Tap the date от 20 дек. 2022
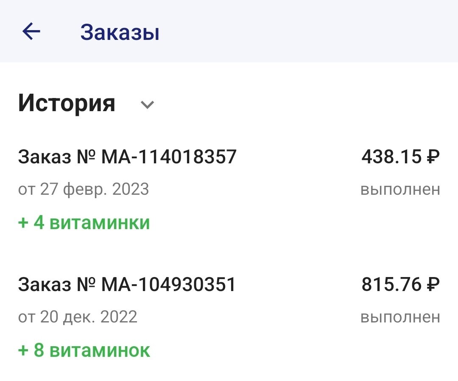Viewport: 458px width, 381px height. [78, 317]
